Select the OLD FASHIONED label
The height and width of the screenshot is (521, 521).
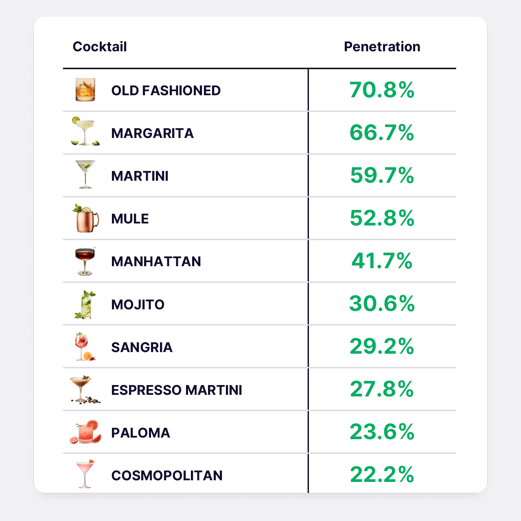coord(166,90)
